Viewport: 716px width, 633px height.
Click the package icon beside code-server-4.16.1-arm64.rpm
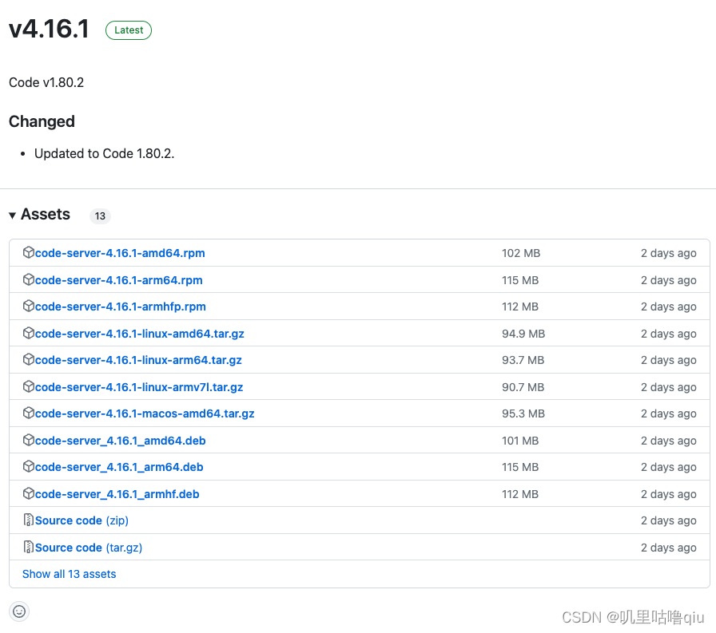click(28, 279)
